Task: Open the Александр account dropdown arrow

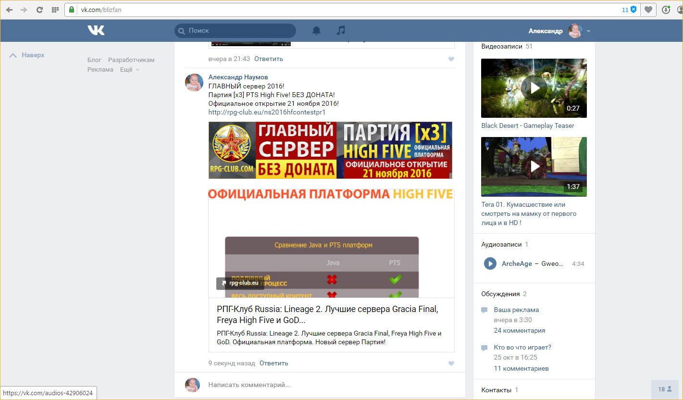Action: [588, 31]
